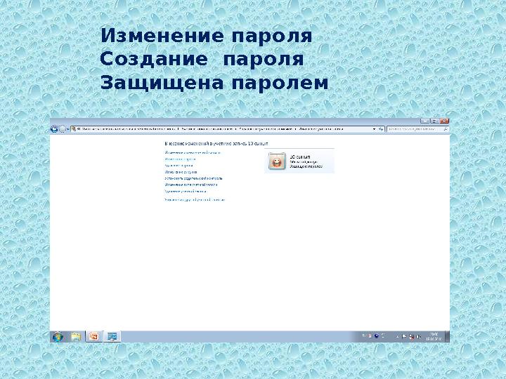
Task: Switch to PowerPoint on the taskbar
Action: (x=94, y=337)
